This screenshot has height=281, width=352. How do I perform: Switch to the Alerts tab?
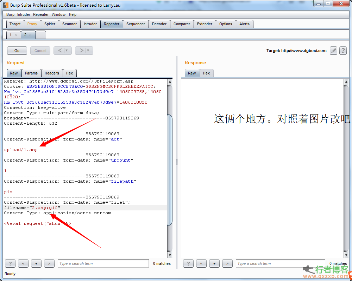245,24
